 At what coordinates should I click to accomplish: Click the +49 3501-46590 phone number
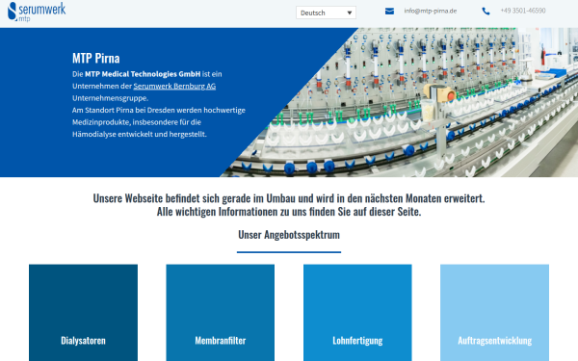pos(523,11)
